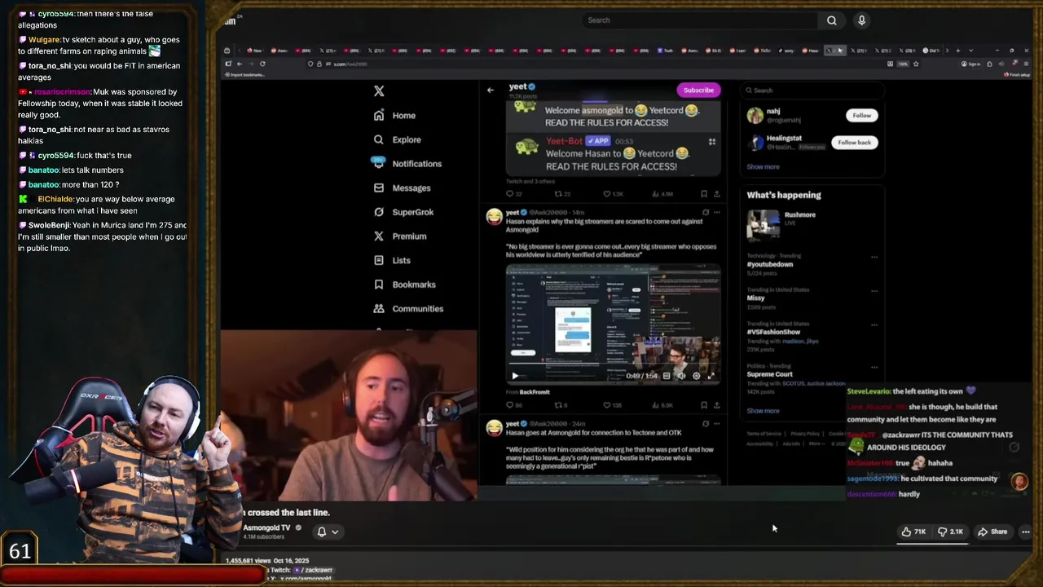Focus the YouTube search box
Image resolution: width=1043 pixels, height=587 pixels.
[x=701, y=20]
